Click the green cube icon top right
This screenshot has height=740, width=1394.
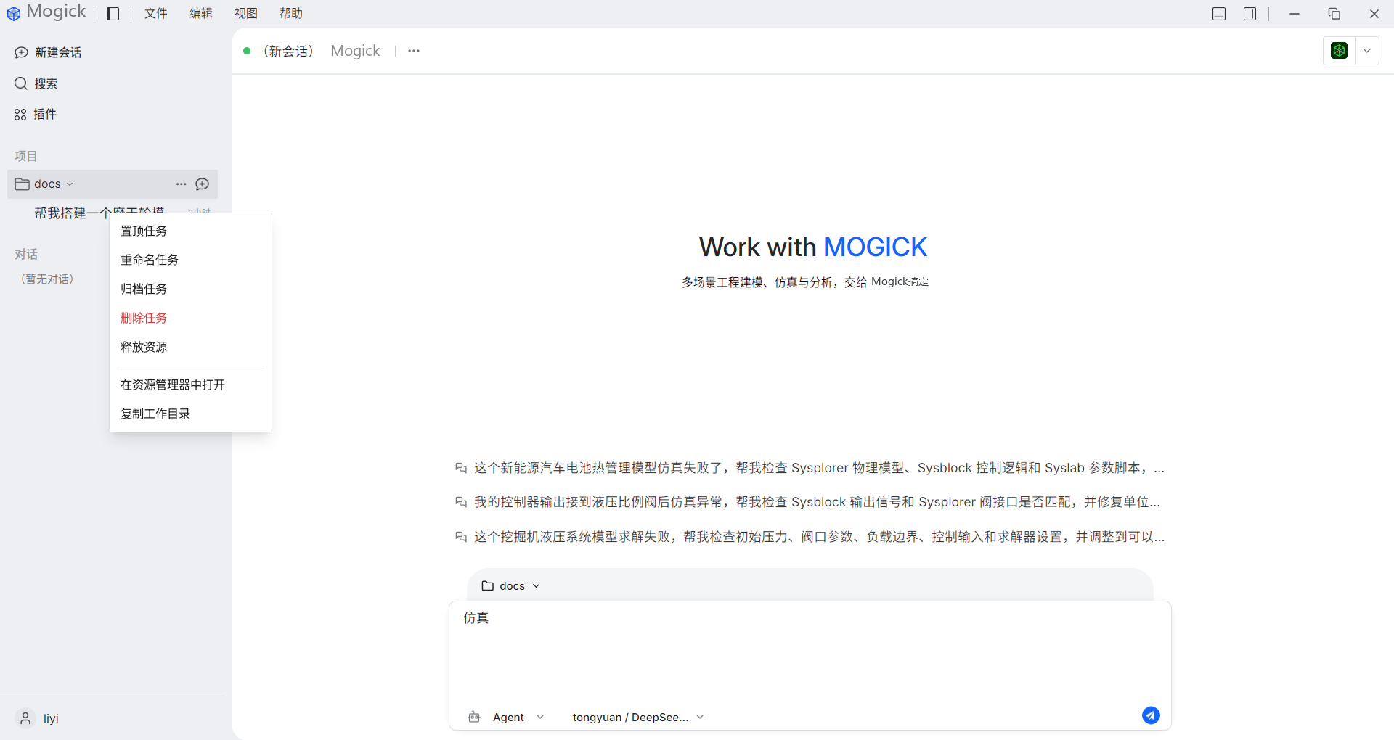coord(1339,51)
